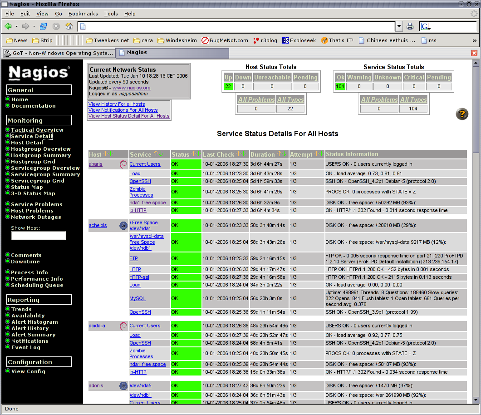481x415 pixels.
Task: Open Host Detail in the sidebar
Action: [27, 143]
